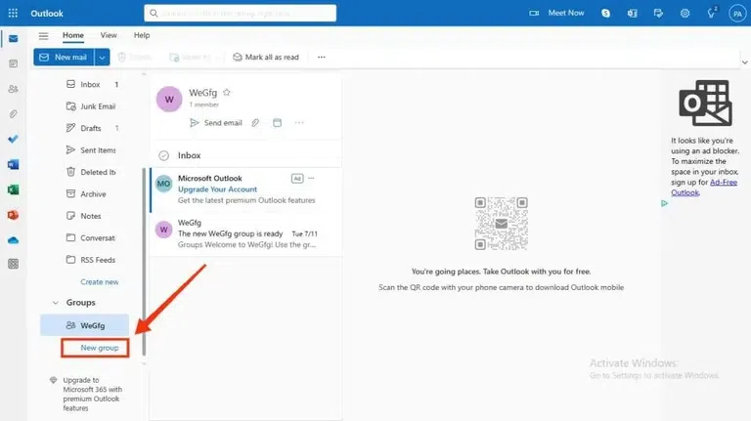Image resolution: width=751 pixels, height=421 pixels.
Task: Open the Upgrade Your Account message
Action: click(245, 189)
